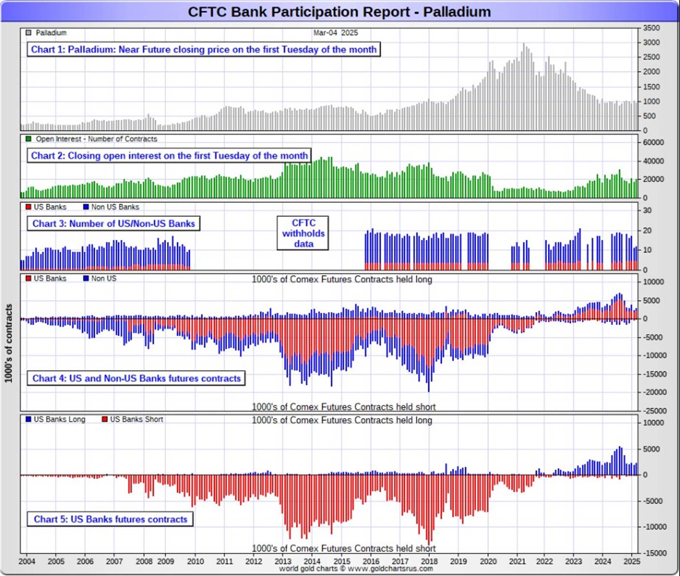Click the 2013 year label on time axis
Screen dimensions: 680x576
tap(283, 561)
